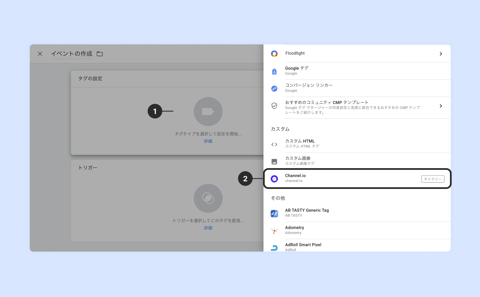Click the その他 section header
The height and width of the screenshot is (297, 480).
(278, 198)
